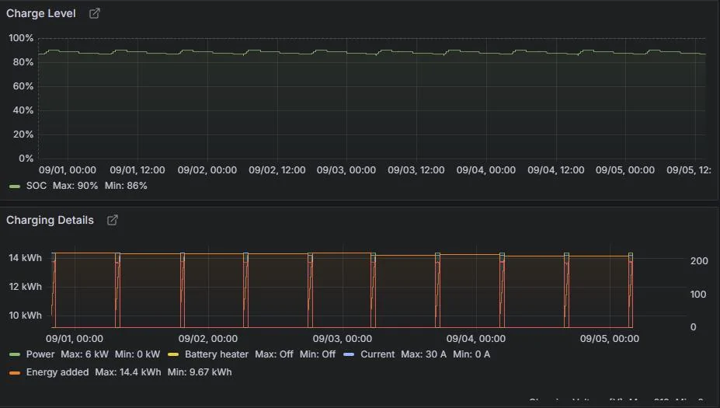Click '09/02, 00:00' label on Charging Details axis

[208, 339]
